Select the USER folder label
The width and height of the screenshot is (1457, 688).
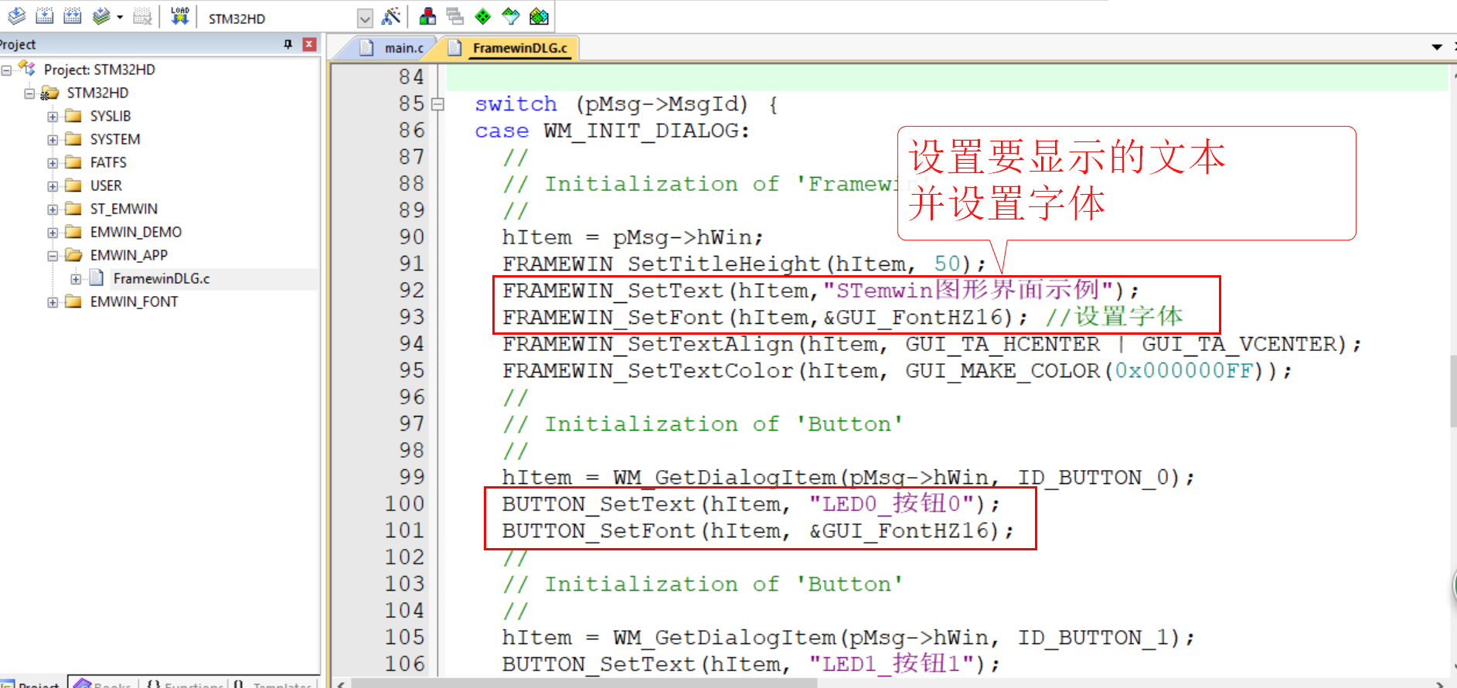point(106,186)
